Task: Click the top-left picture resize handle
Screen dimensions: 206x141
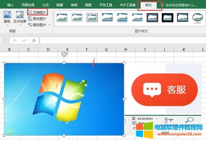Action: tap(4, 63)
